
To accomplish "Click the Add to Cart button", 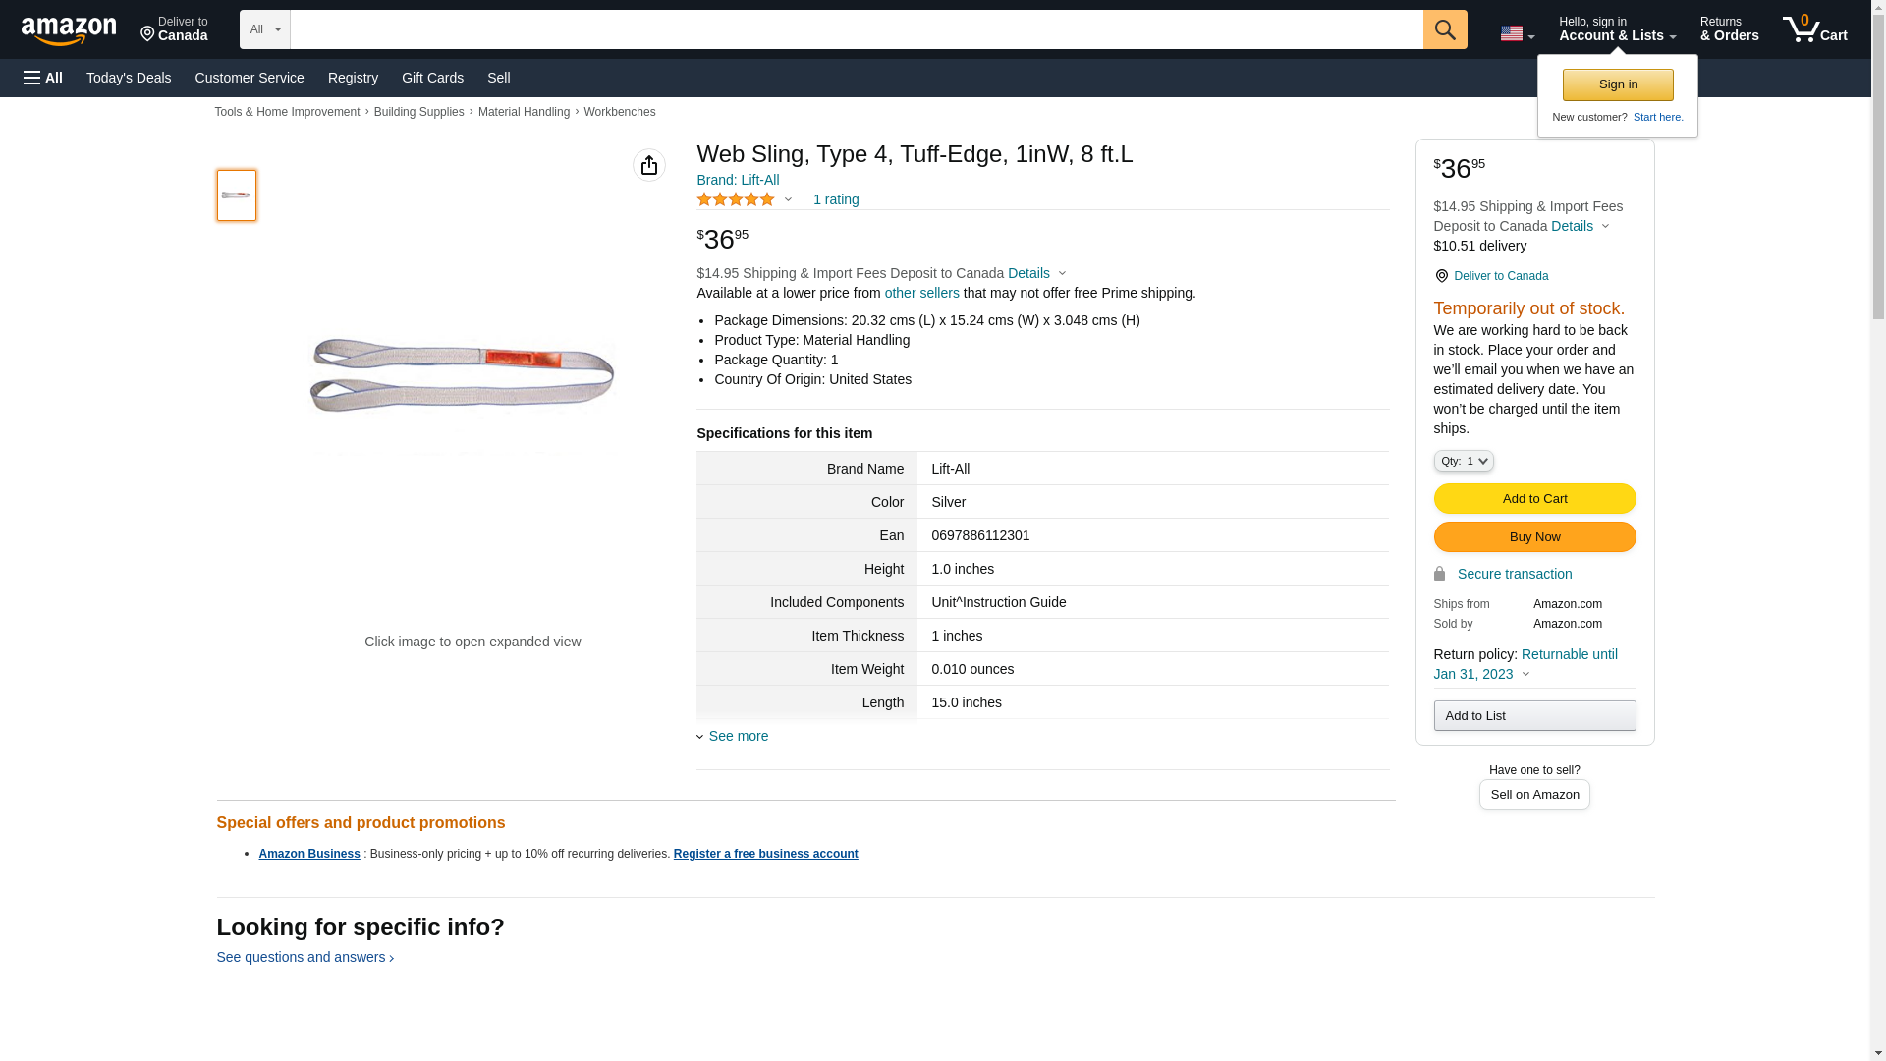I will 1534,498.
